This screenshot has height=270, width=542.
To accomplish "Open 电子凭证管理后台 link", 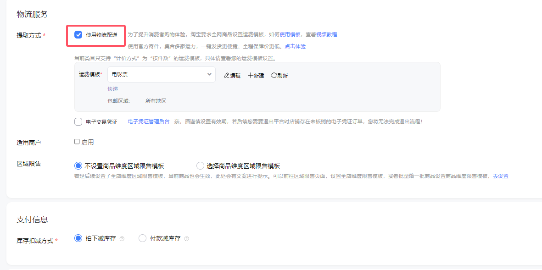I will 149,122.
